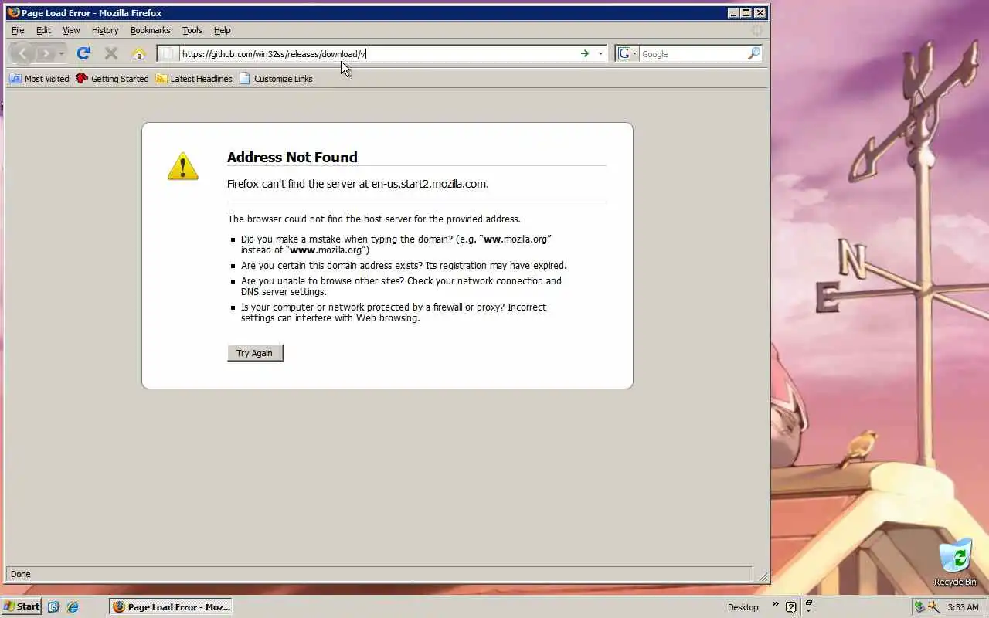Viewport: 989px width, 618px height.
Task: Maximize the Firefox window
Action: (746, 12)
